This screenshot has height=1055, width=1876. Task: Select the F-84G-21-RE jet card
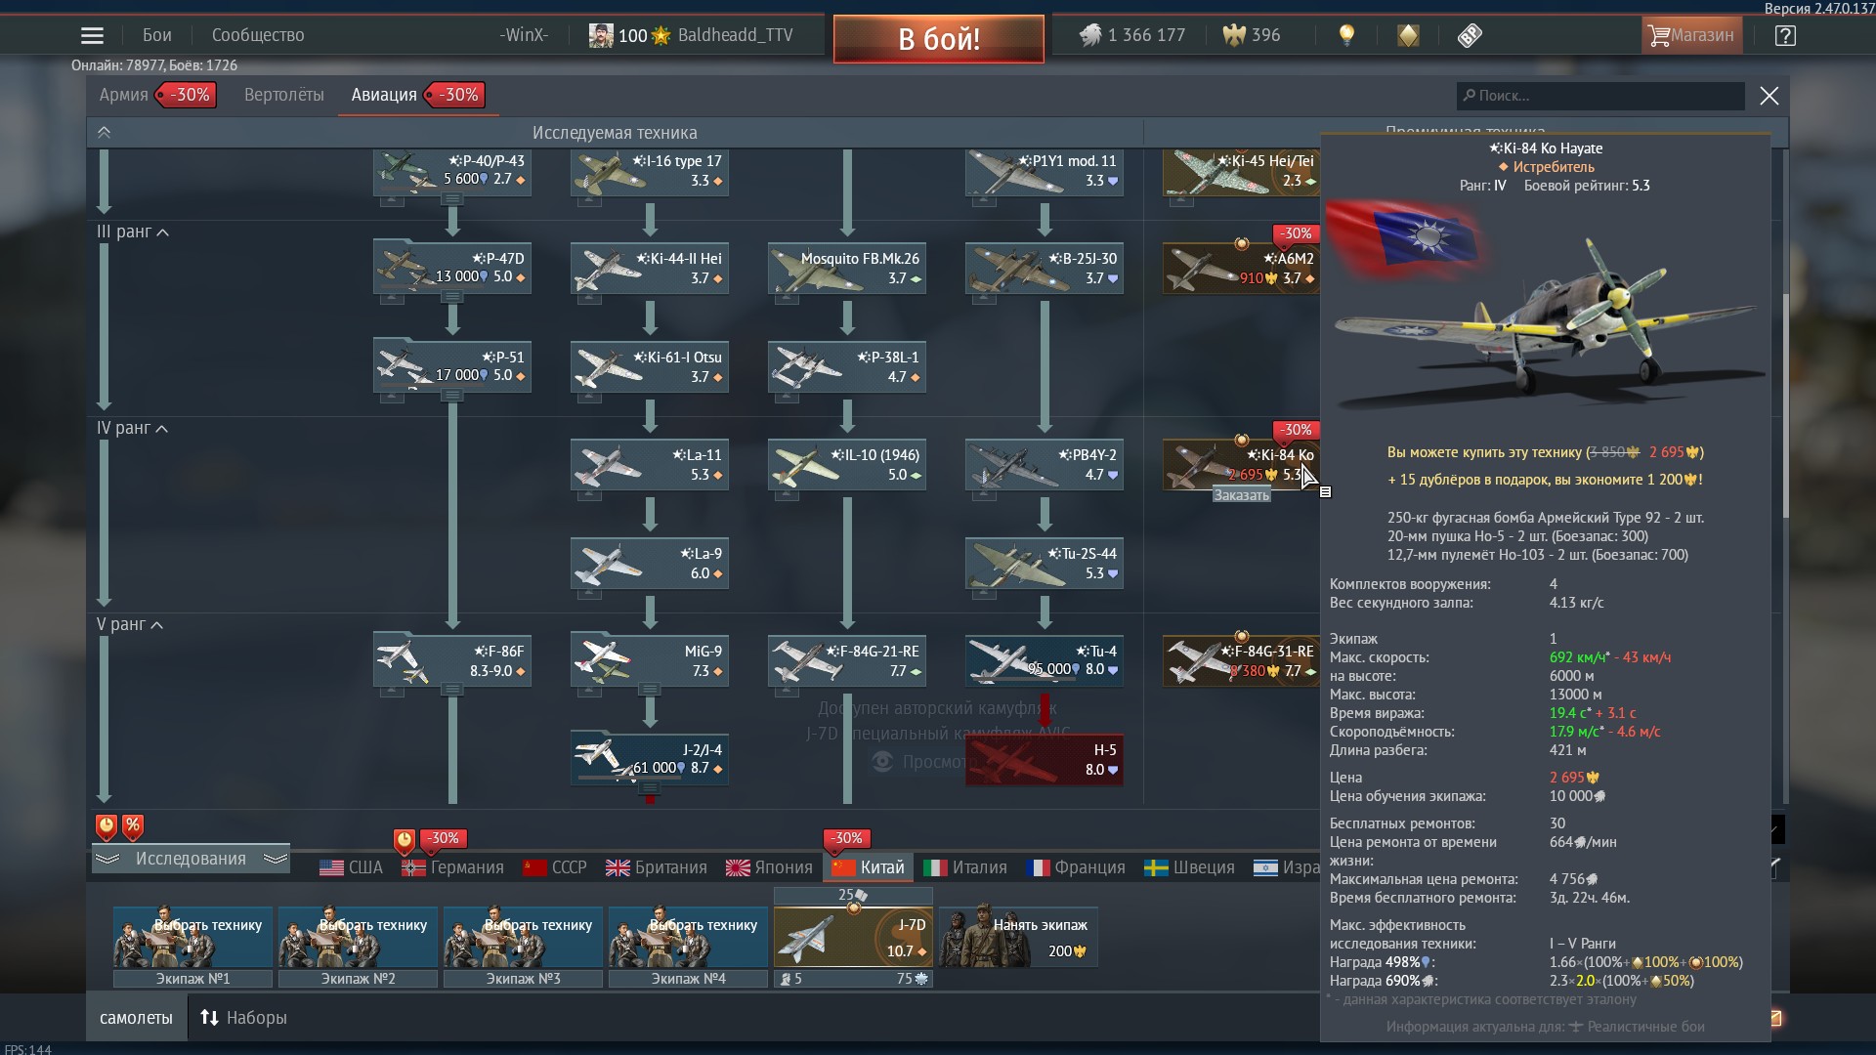(847, 660)
